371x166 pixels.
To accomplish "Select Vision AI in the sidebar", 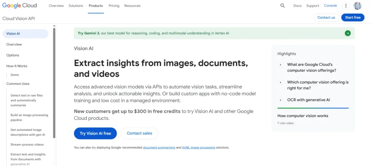I will [x=25, y=34].
